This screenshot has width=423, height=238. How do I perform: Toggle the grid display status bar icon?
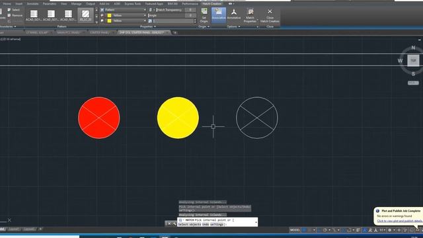coord(304,230)
